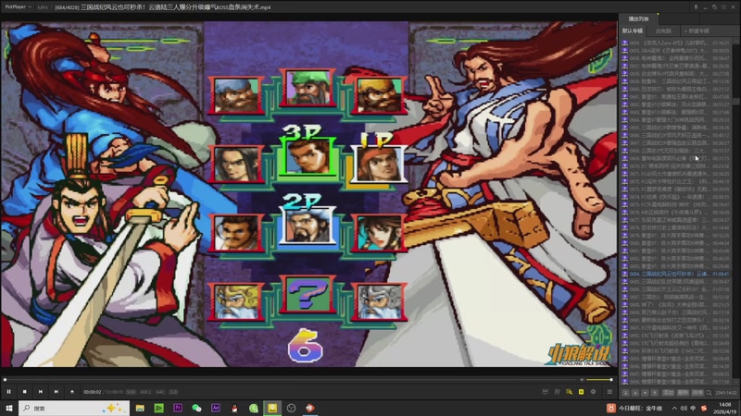The image size is (741, 416).
Task: Move item to top of playlist
Action: tap(625, 392)
